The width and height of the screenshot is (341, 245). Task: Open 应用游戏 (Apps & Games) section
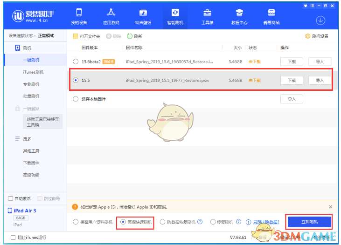tap(111, 16)
